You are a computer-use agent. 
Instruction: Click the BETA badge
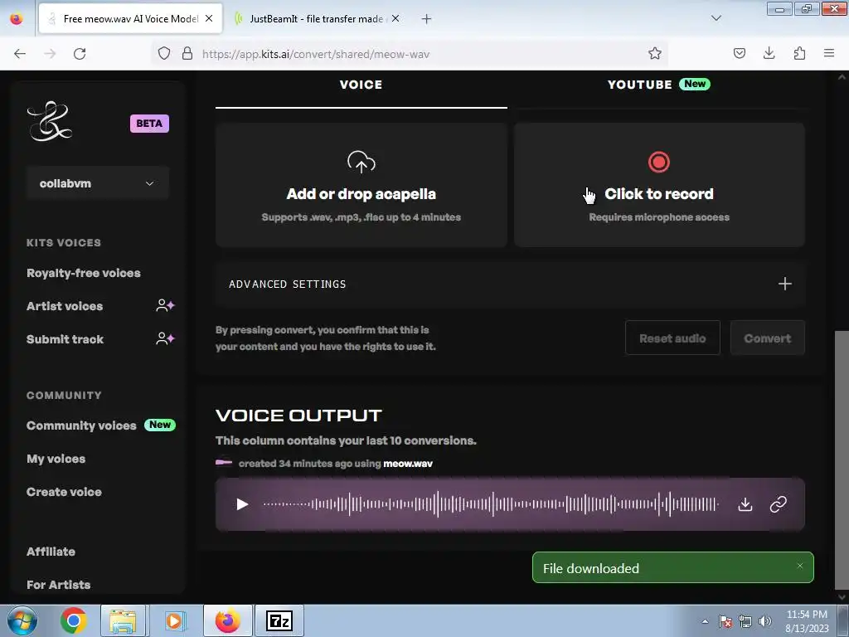click(149, 124)
